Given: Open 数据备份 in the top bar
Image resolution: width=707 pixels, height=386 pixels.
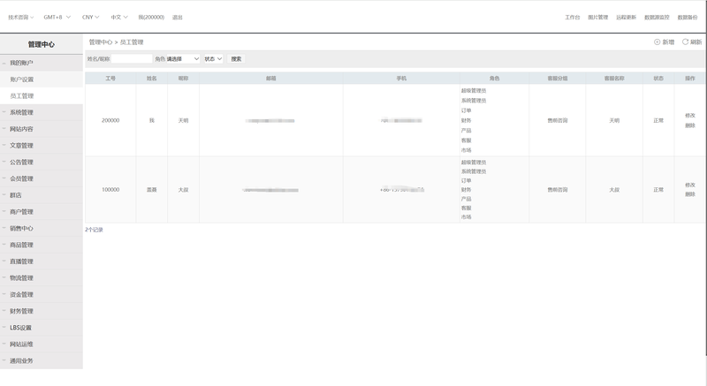Looking at the screenshot, I should [x=688, y=17].
